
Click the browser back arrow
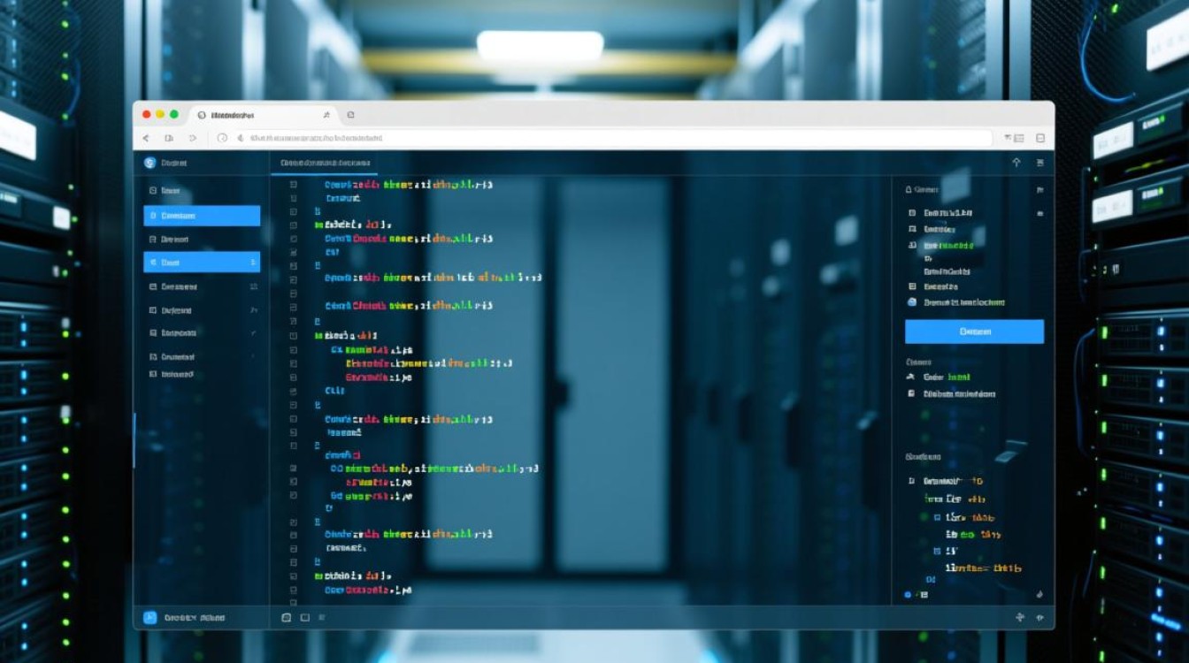point(147,138)
